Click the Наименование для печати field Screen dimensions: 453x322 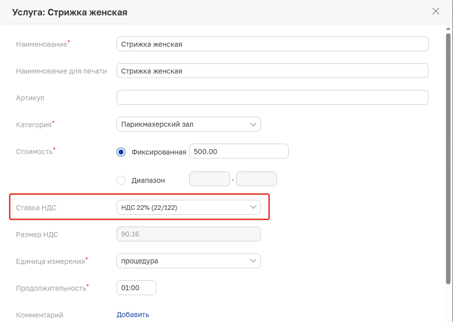tap(272, 71)
